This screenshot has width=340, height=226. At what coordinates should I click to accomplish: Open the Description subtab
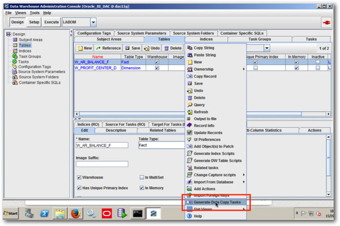(116, 131)
